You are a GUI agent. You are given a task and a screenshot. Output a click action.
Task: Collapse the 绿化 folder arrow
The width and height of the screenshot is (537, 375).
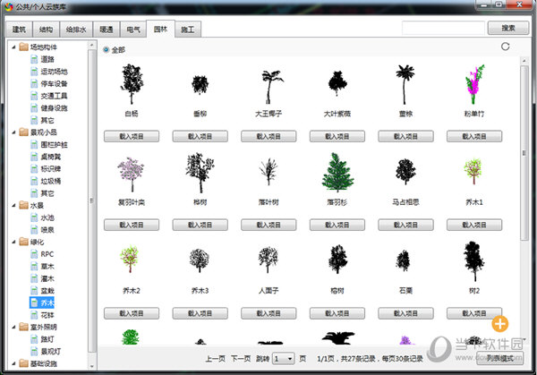(x=13, y=243)
